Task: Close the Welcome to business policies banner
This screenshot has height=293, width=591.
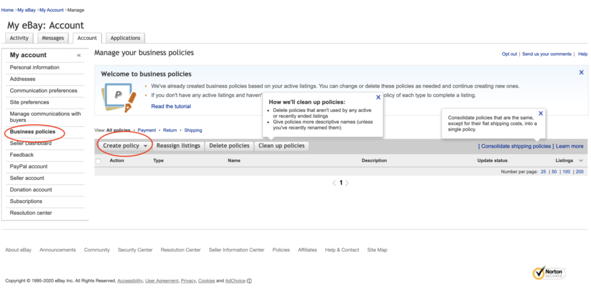Action: point(581,73)
